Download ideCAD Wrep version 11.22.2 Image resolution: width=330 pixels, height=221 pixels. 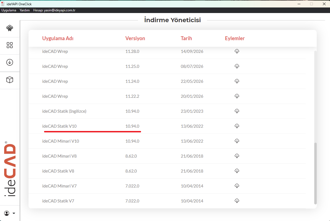tap(237, 96)
